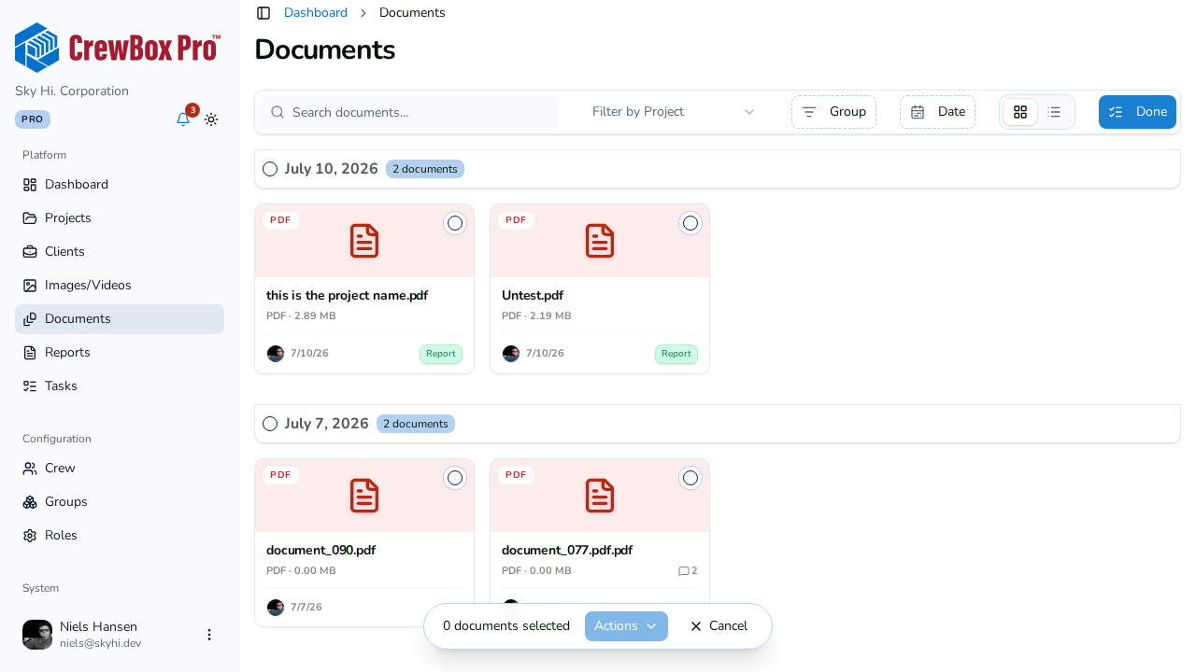Image resolution: width=1196 pixels, height=672 pixels.
Task: Open Groups configuration
Action: 120,502
